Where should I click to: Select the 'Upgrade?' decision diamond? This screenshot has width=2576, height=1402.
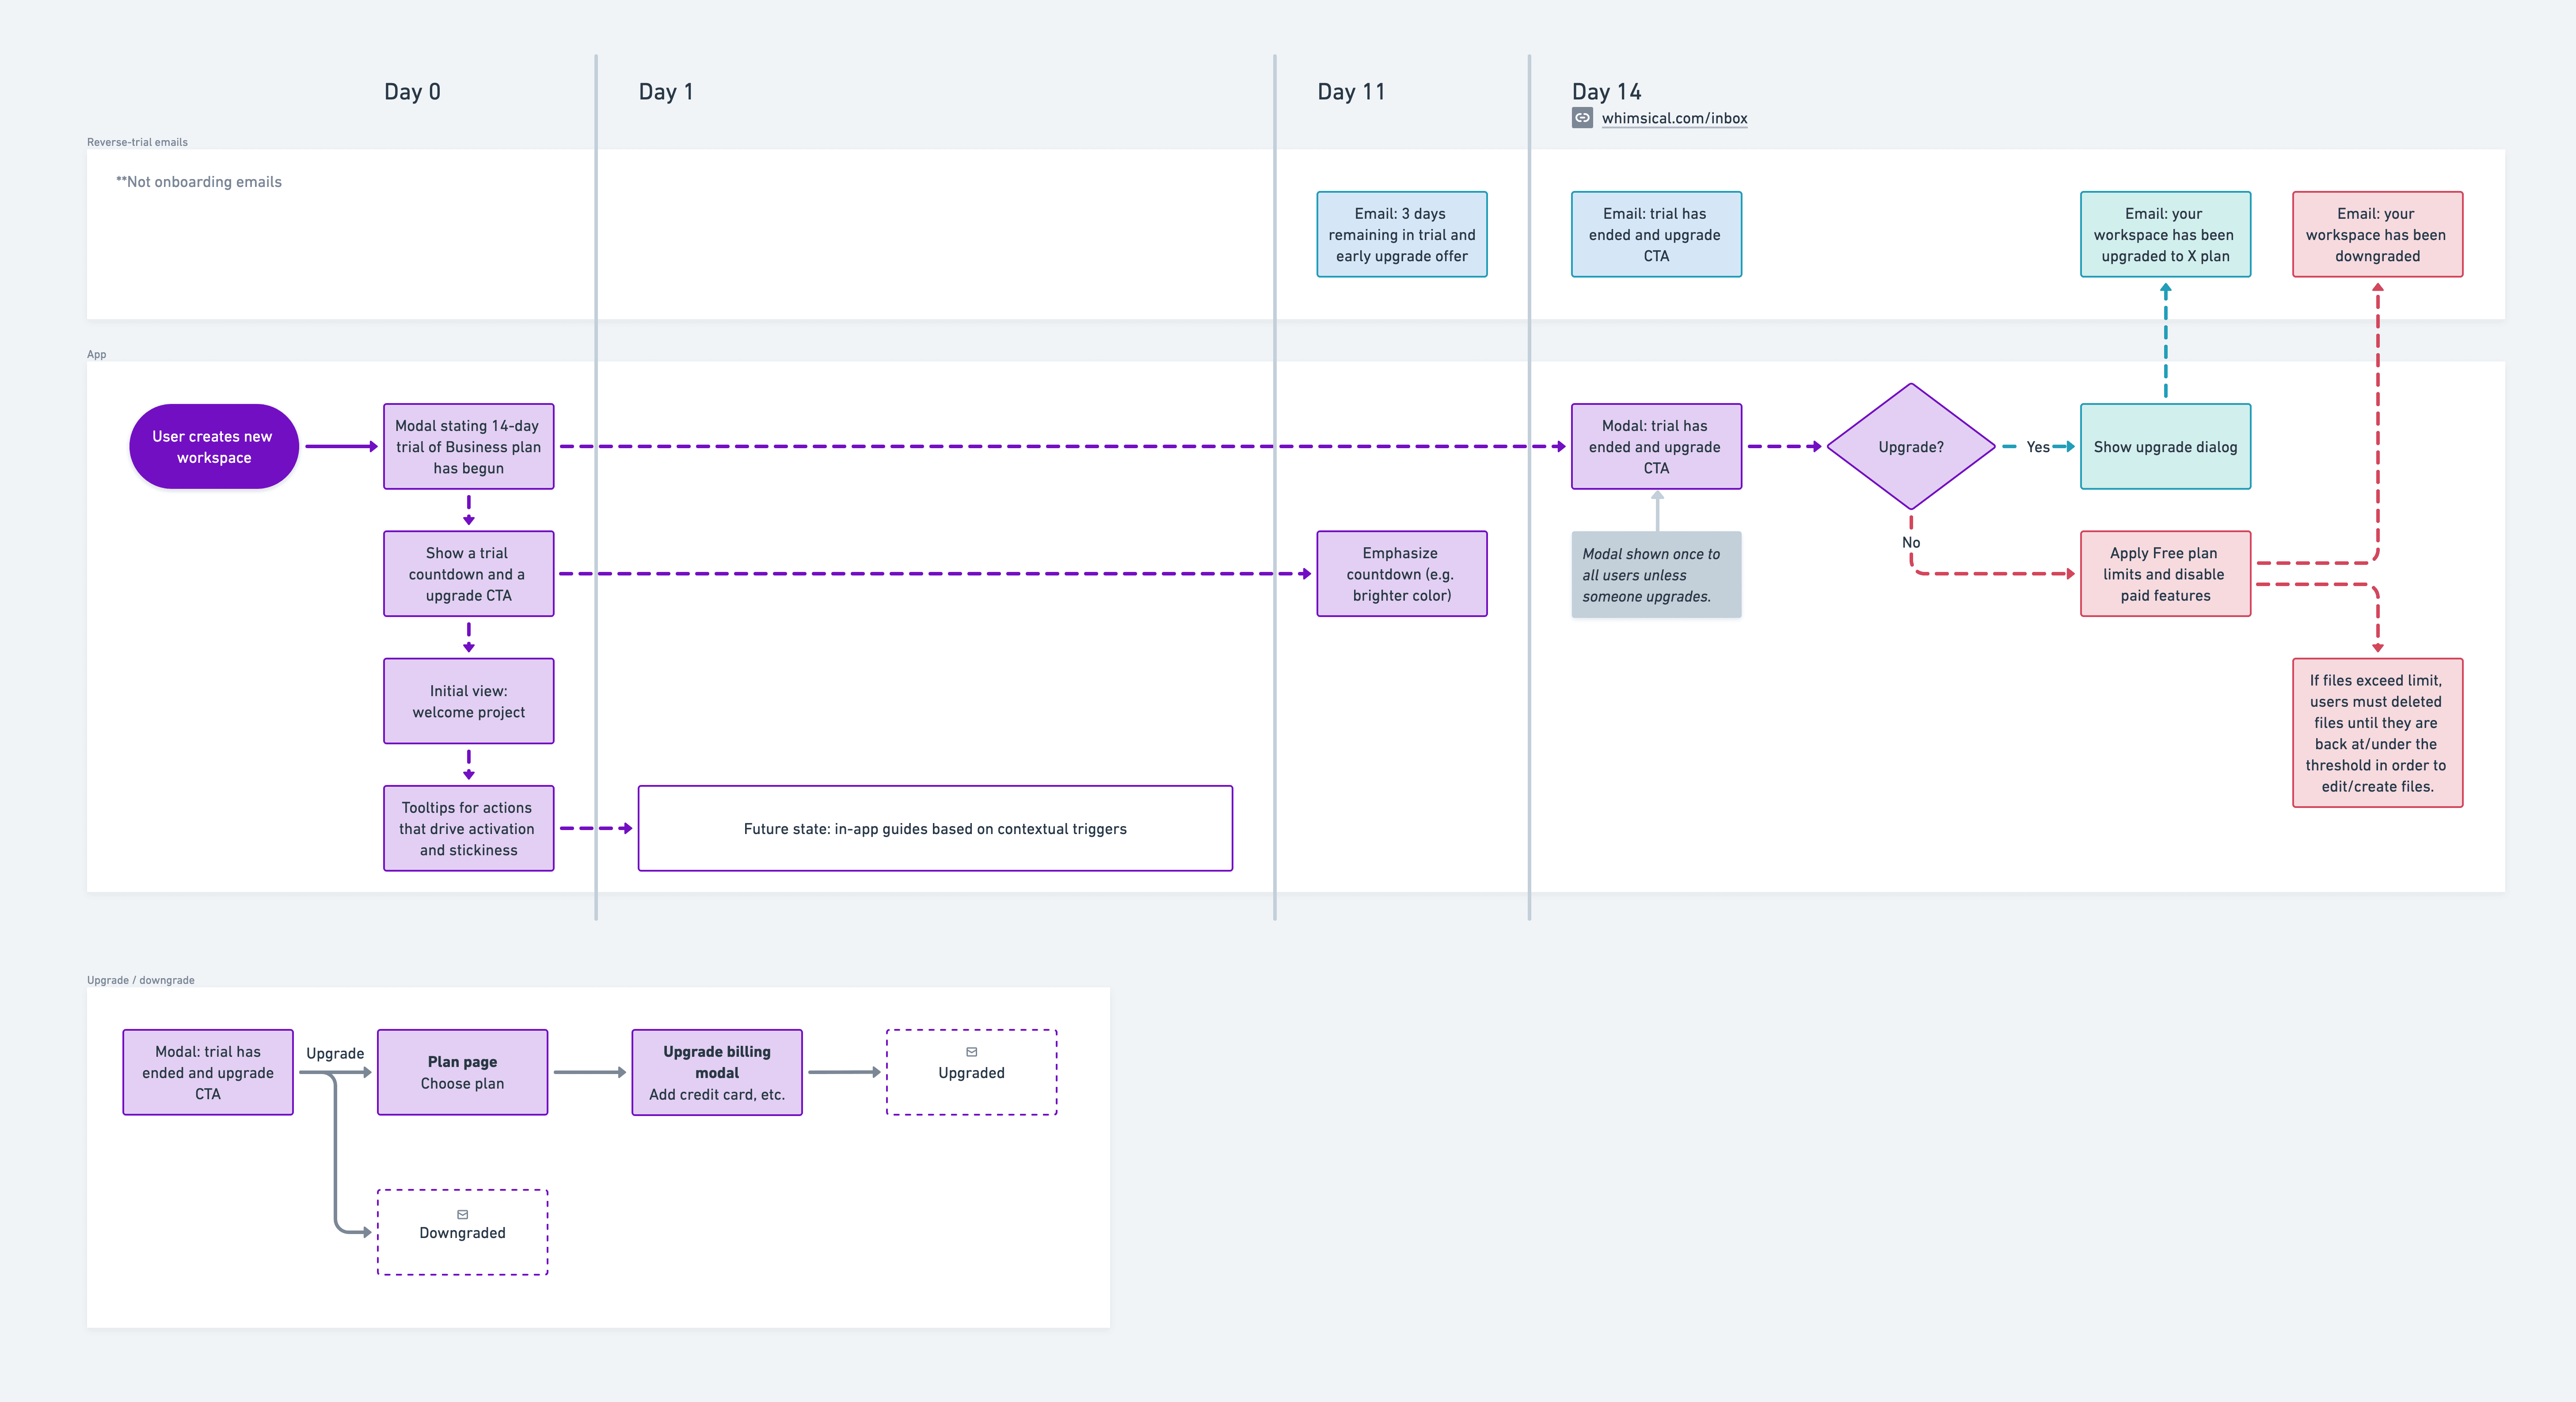[x=1910, y=447]
